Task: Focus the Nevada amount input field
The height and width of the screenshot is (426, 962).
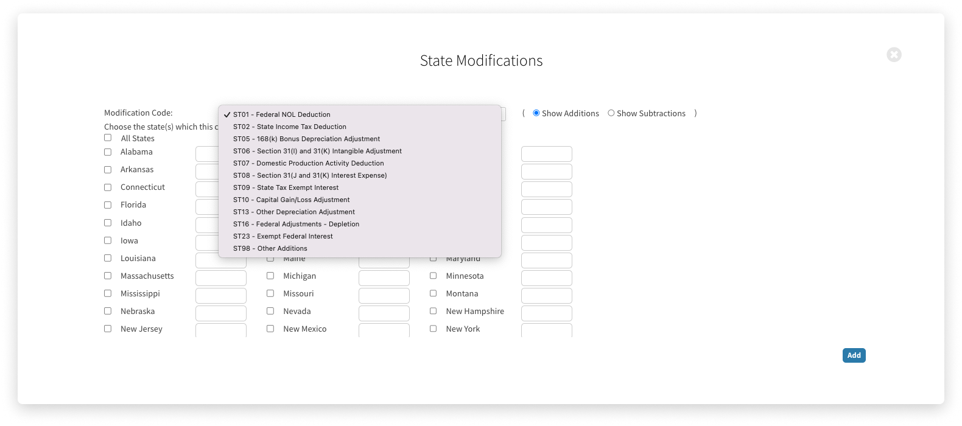Action: click(384, 313)
